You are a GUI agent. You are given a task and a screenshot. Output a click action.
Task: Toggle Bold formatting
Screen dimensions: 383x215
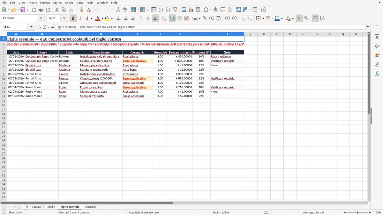coord(73,18)
